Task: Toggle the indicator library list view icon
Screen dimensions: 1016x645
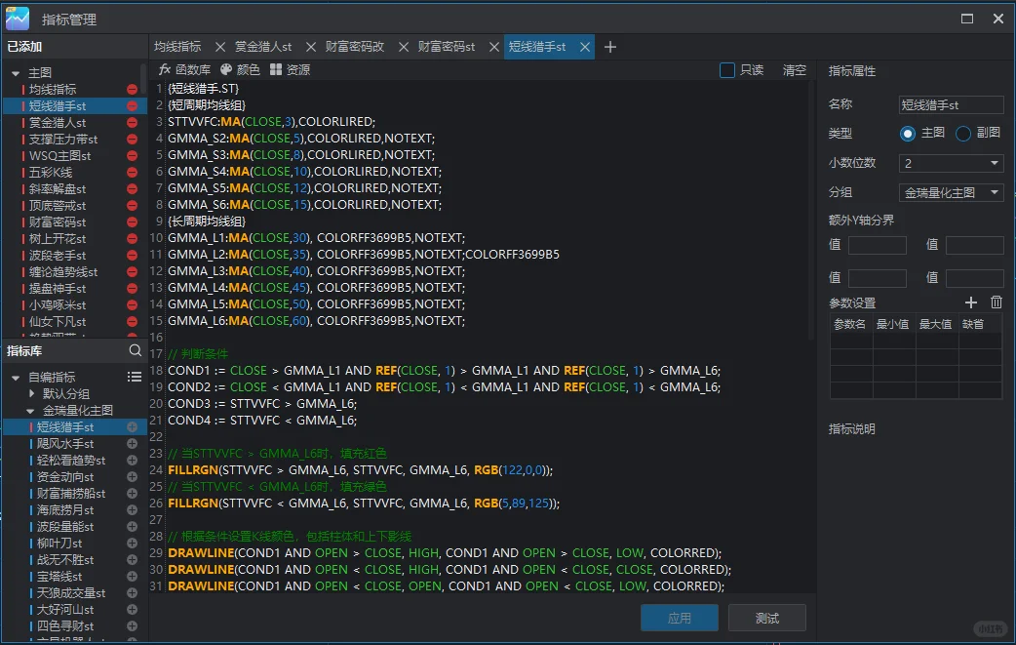Action: pos(135,377)
